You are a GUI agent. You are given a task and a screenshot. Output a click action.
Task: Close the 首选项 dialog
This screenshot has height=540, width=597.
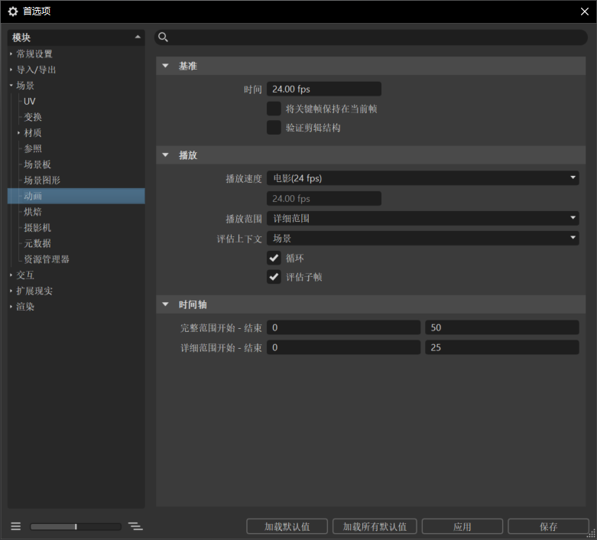coord(585,11)
